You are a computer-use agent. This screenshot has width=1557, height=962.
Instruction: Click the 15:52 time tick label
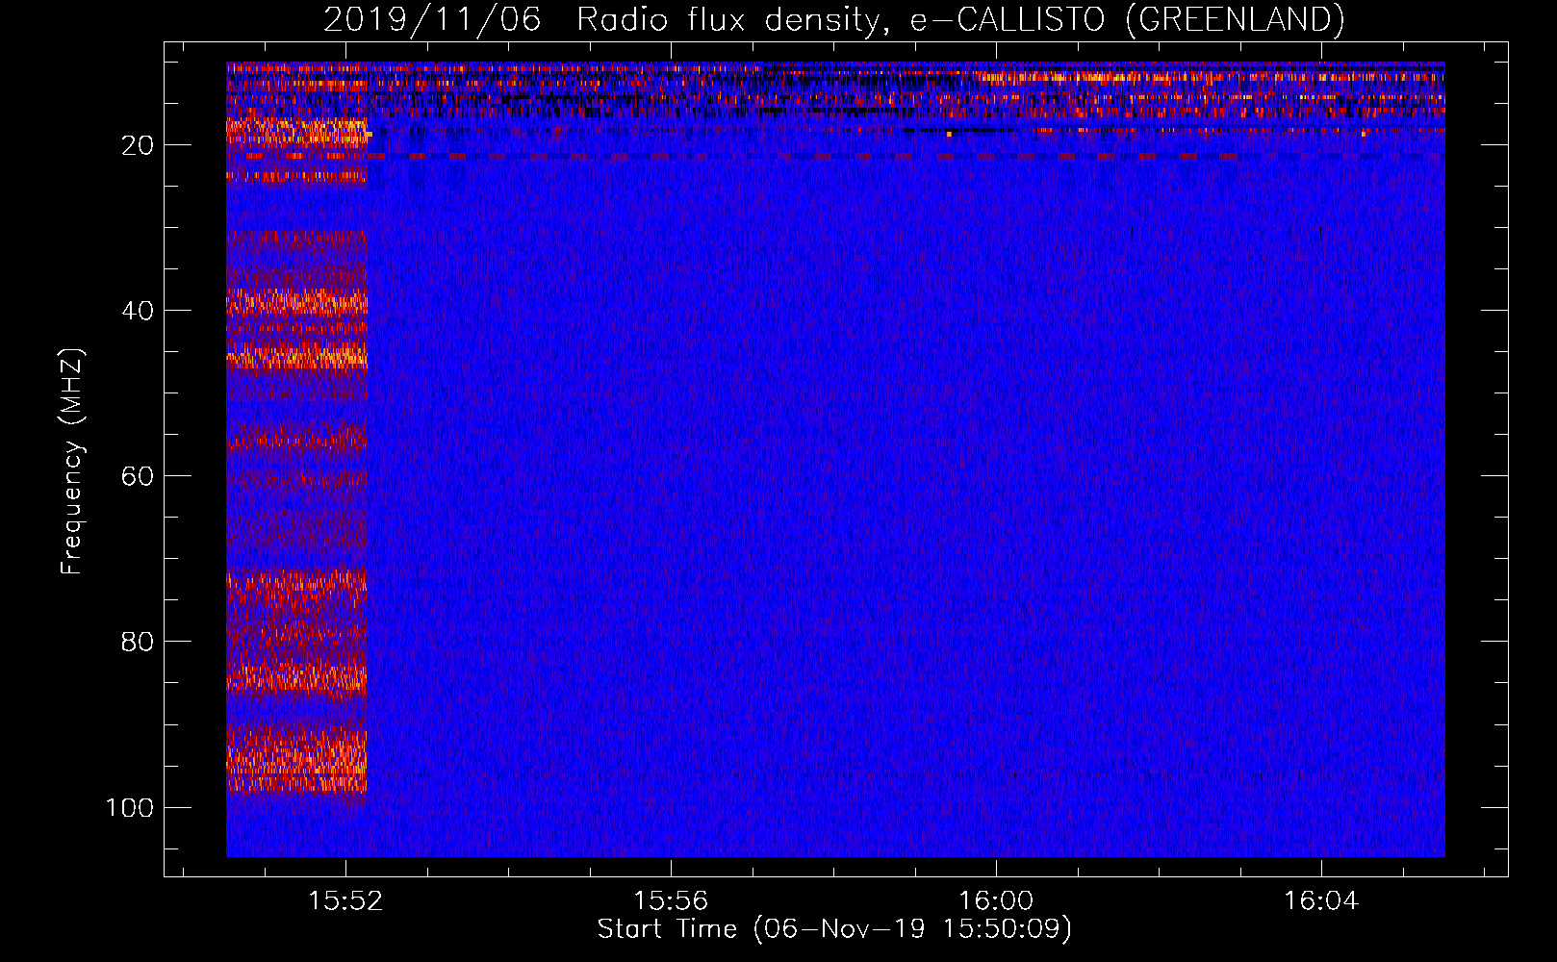(345, 901)
